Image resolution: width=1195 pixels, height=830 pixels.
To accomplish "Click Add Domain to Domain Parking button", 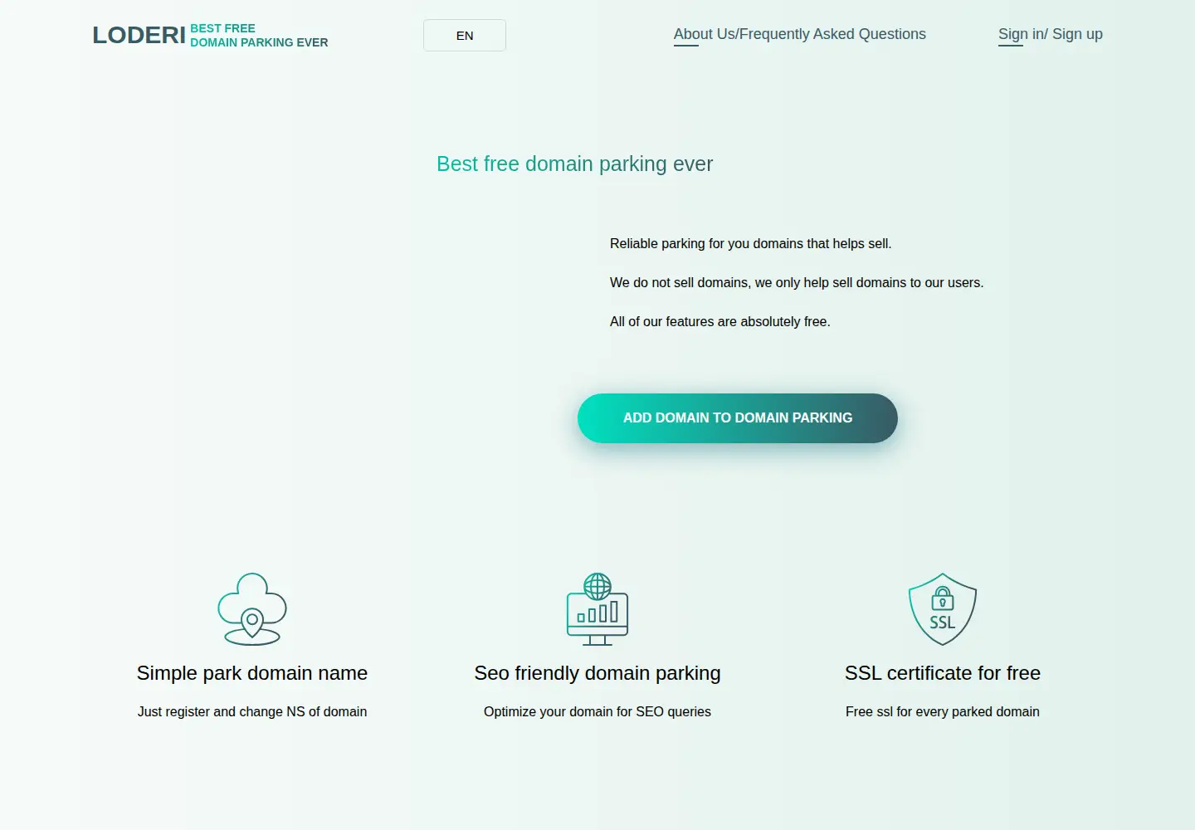I will coord(738,418).
